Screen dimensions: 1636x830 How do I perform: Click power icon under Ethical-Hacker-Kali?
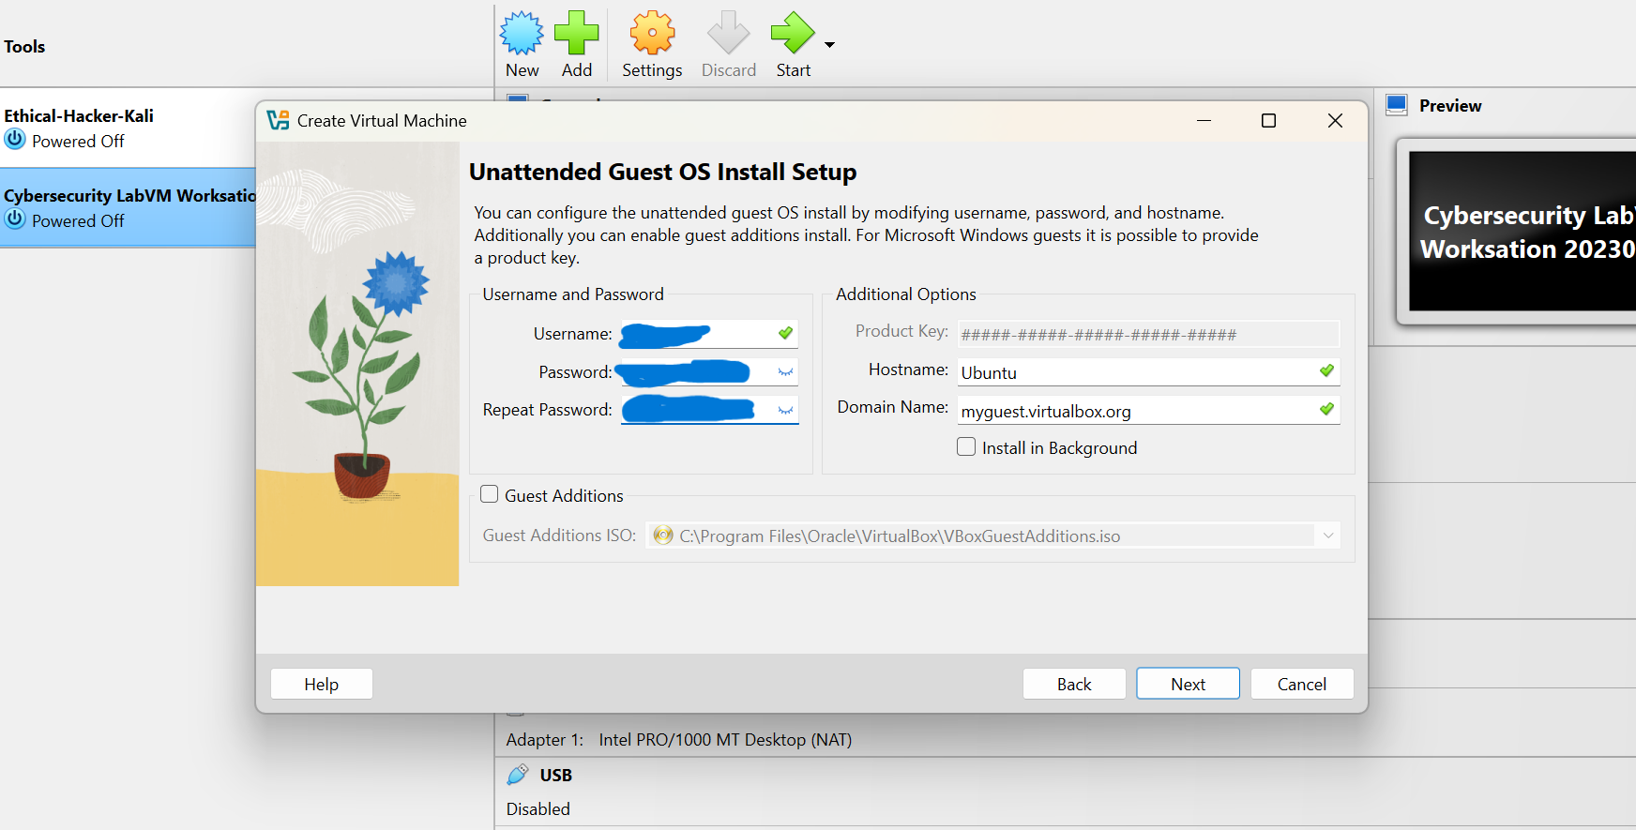15,140
